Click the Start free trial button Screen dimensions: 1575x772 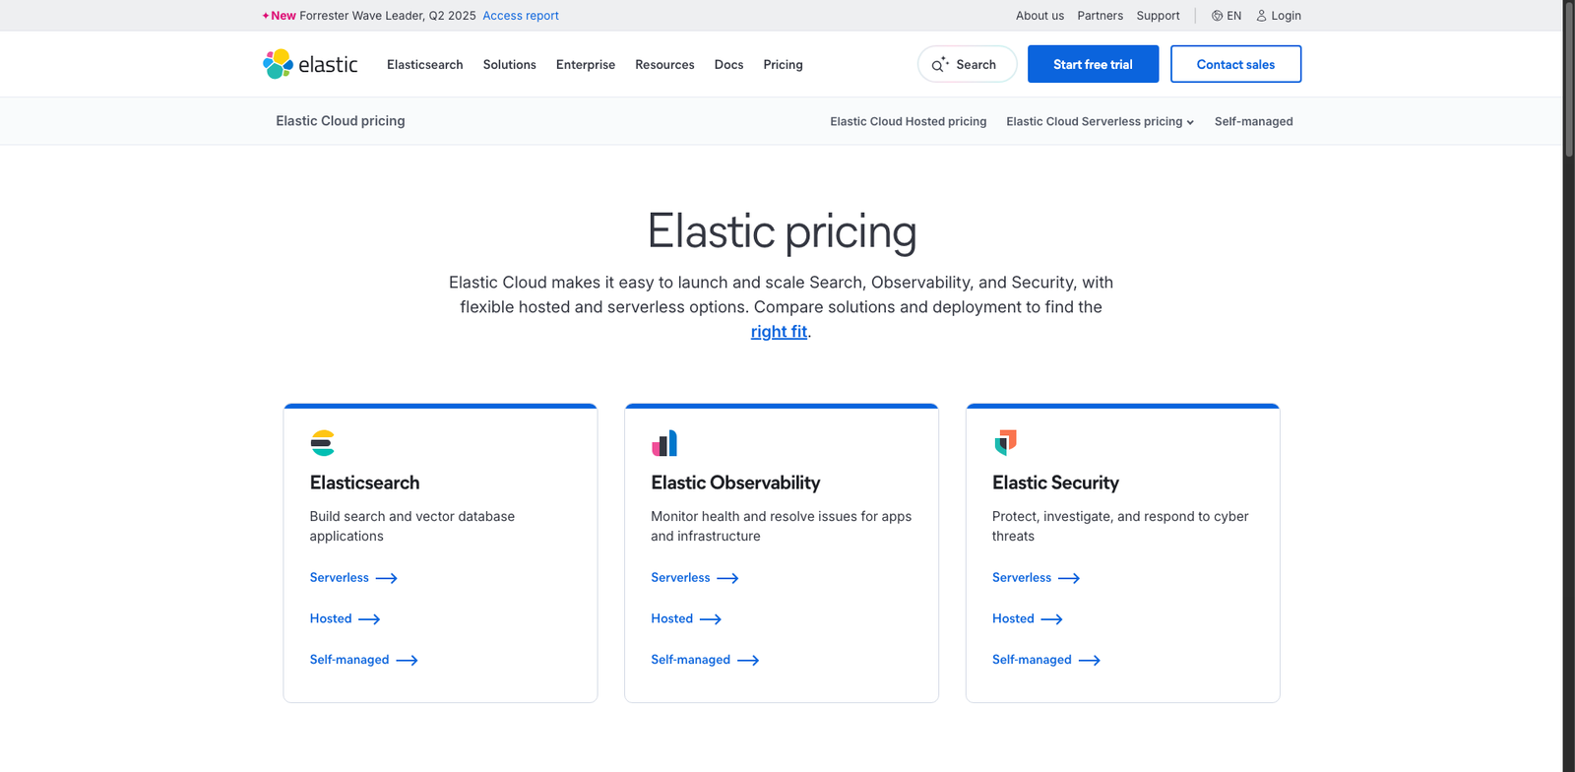1093,64
